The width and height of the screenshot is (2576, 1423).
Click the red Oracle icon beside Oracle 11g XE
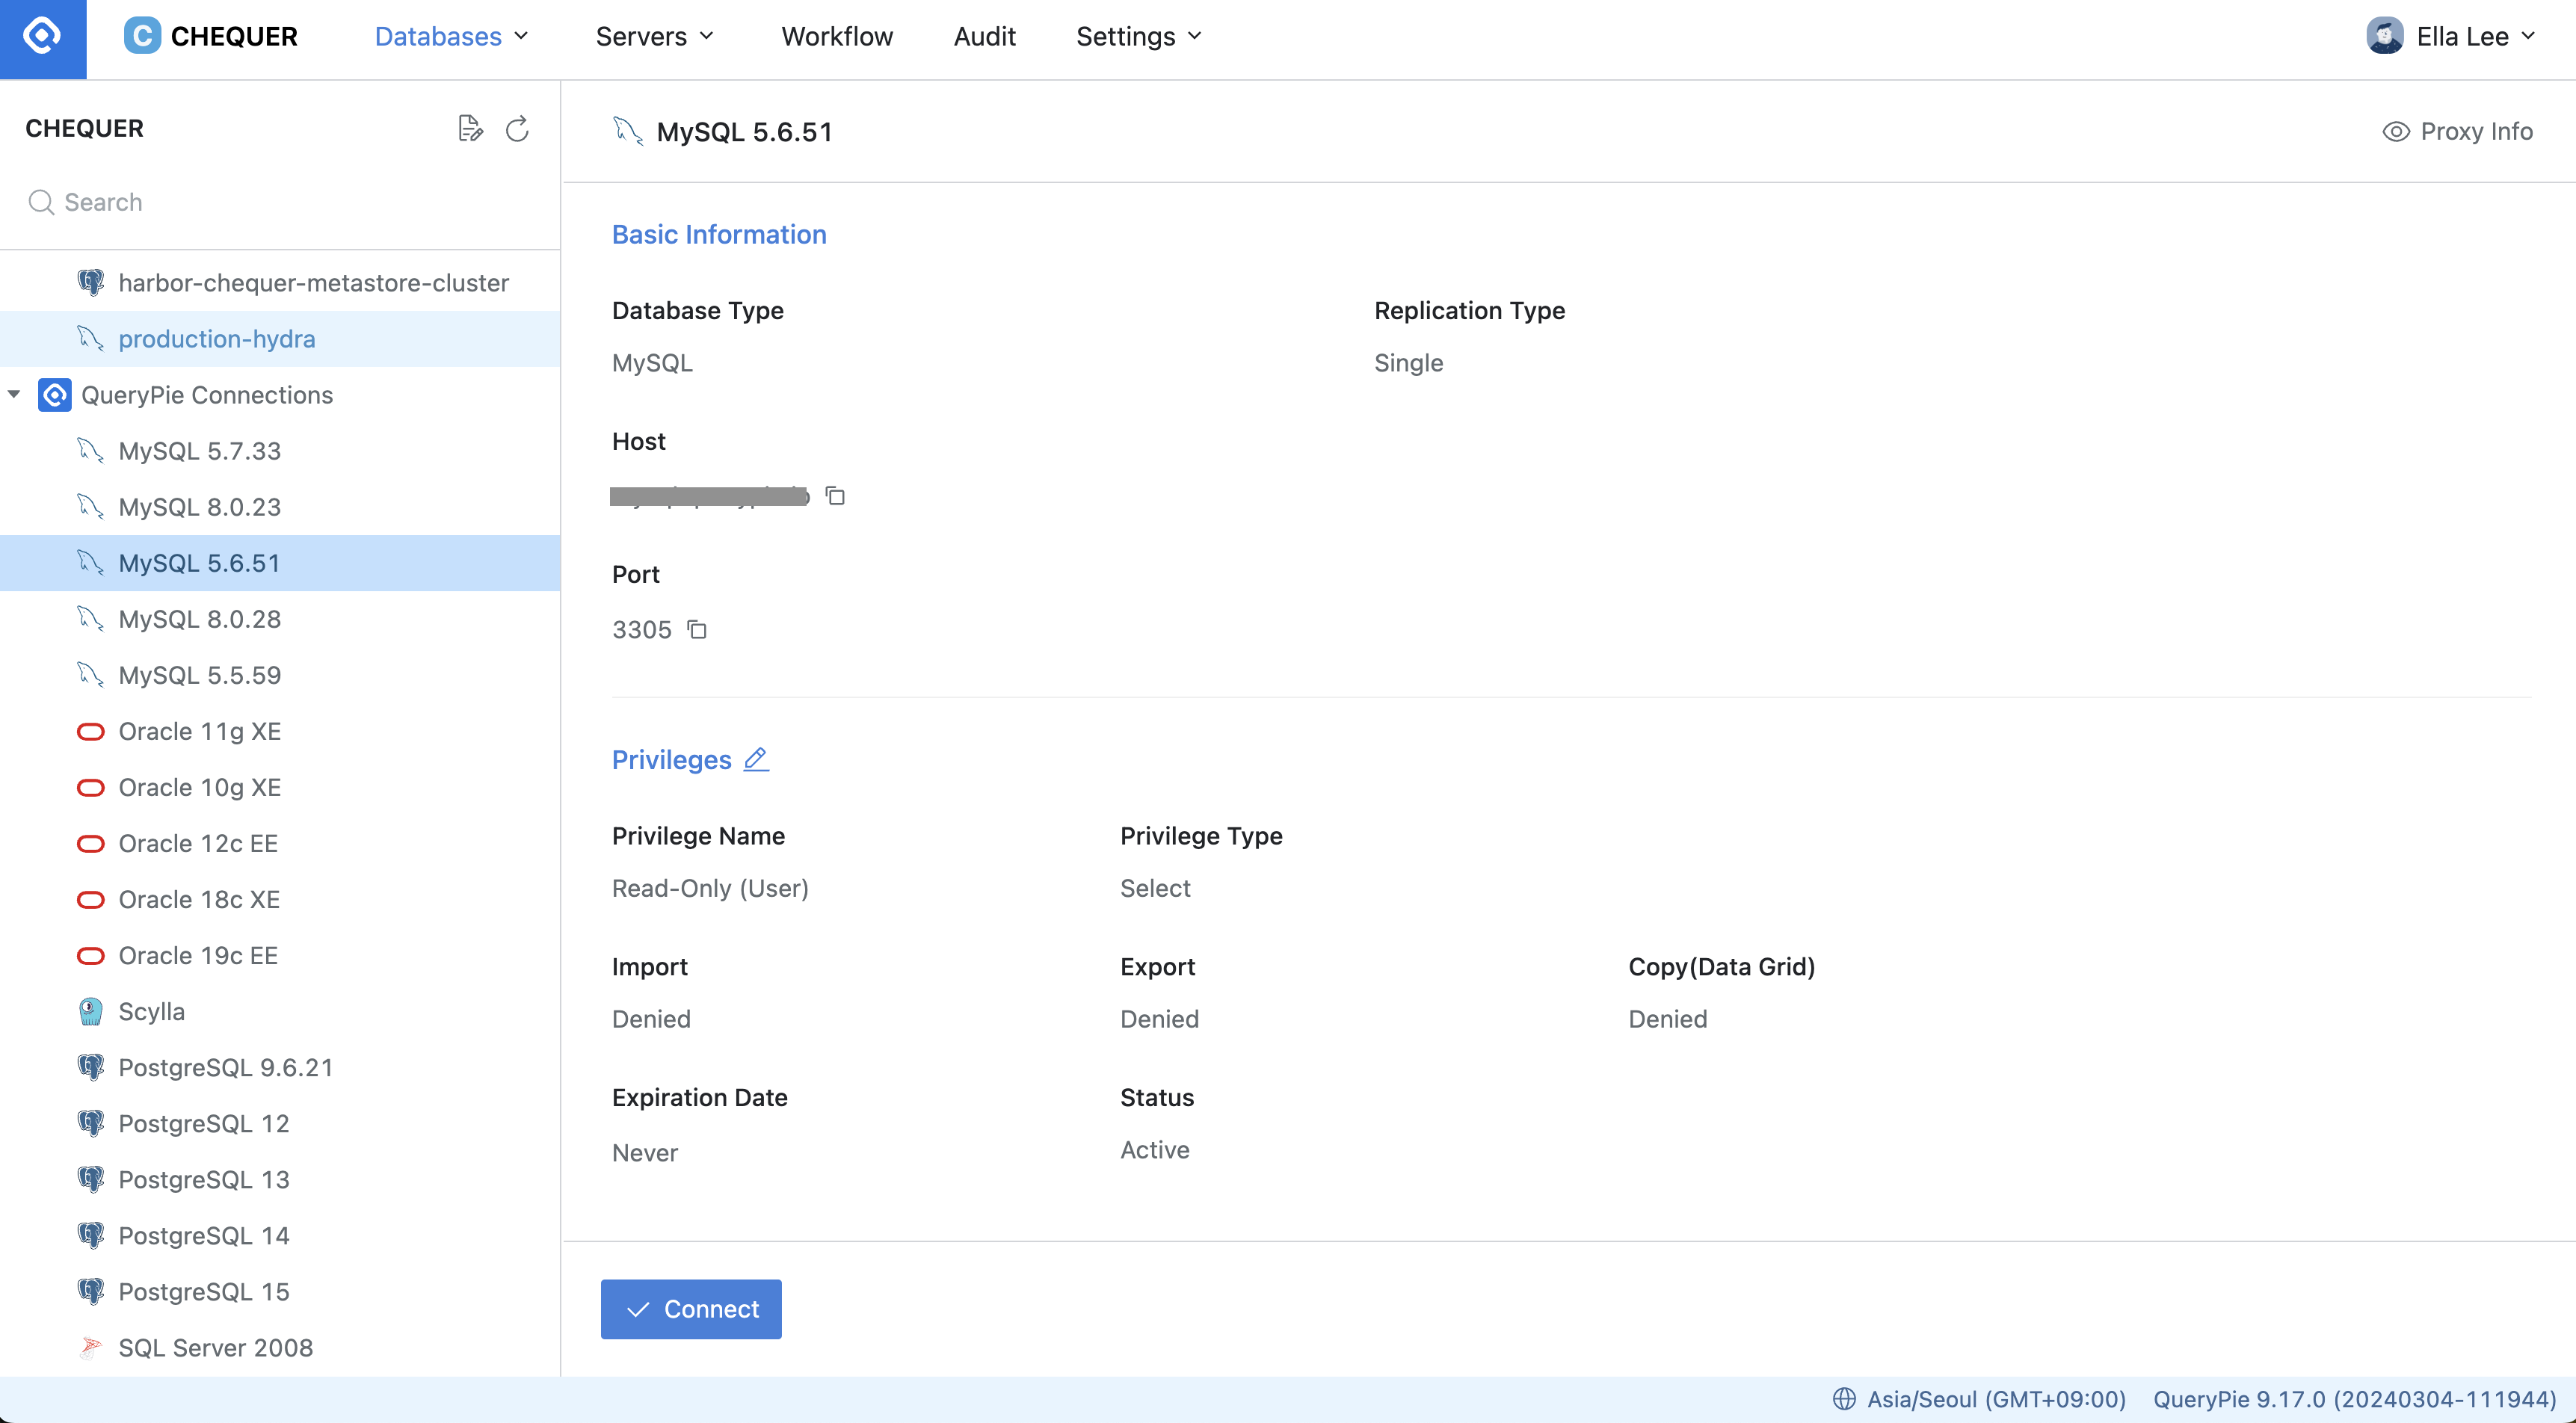point(90,731)
